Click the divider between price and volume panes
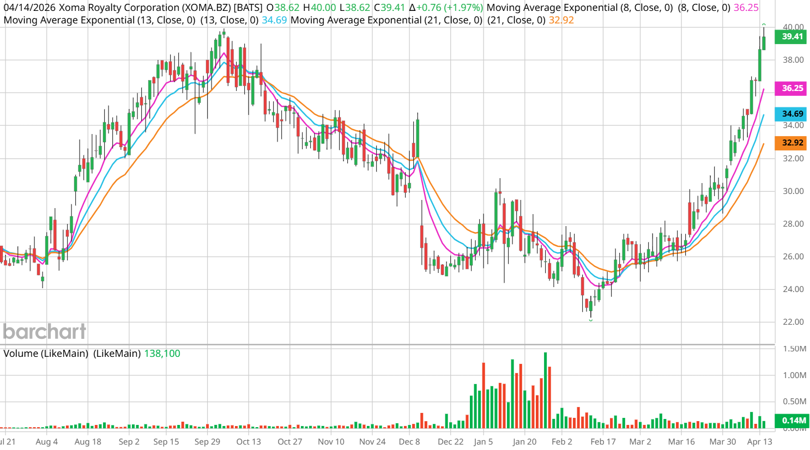This screenshot has width=810, height=450. pyautogui.click(x=387, y=345)
